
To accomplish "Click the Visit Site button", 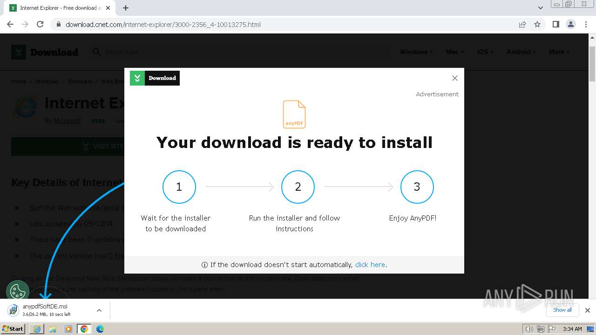I will tap(68, 146).
